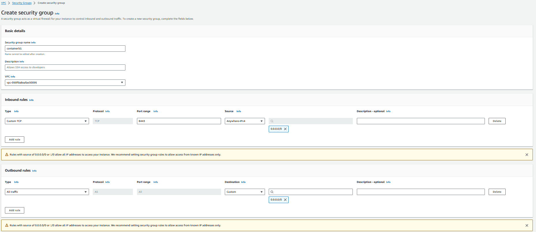Go to VPC breadcrumb link
536x232 pixels.
pos(3,3)
